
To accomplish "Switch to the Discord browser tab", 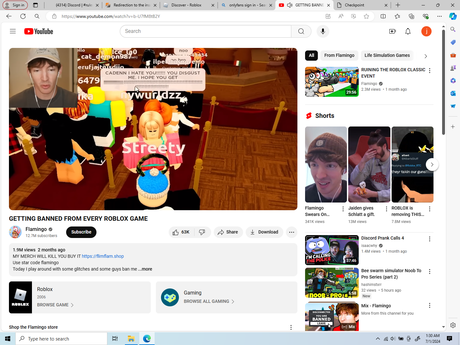I will pos(73,5).
